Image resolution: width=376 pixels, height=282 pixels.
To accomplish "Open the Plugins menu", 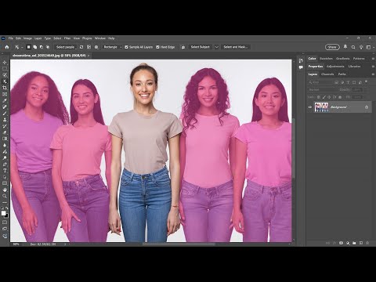I will tap(87, 38).
